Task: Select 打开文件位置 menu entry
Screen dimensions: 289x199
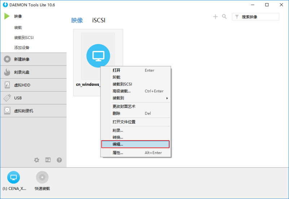Action: pyautogui.click(x=135, y=122)
